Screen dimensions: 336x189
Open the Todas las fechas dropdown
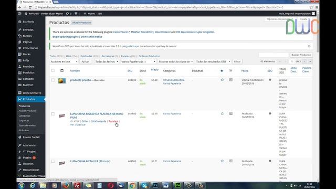tap(107, 61)
